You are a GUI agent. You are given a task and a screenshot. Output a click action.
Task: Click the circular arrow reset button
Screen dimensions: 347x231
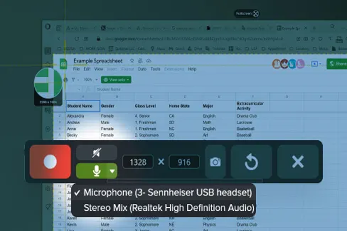[251, 162]
